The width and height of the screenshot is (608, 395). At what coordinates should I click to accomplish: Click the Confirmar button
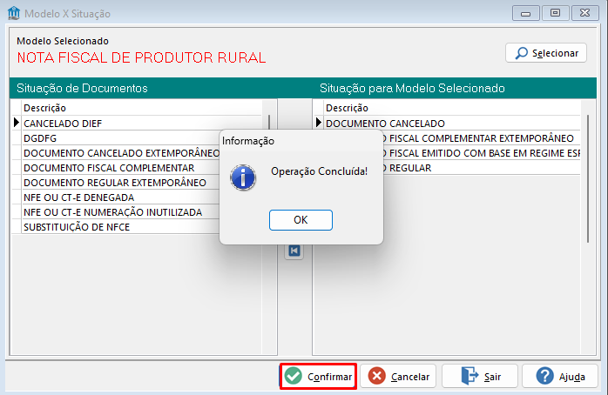[318, 376]
